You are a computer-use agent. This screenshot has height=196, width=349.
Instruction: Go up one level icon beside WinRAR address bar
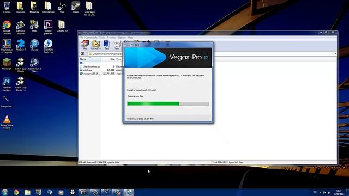(x=82, y=53)
